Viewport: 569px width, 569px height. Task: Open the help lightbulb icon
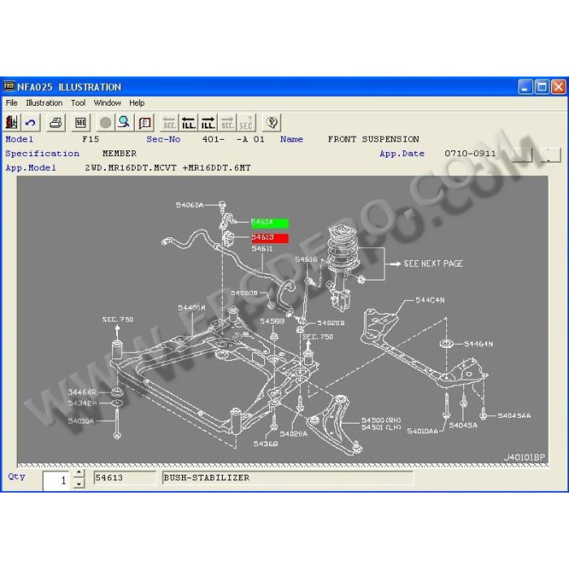tap(271, 123)
